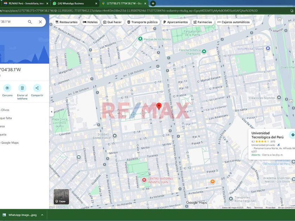This screenshot has width=295, height=221.
Task: Select the Farmacias category chip
Action: (x=202, y=22)
